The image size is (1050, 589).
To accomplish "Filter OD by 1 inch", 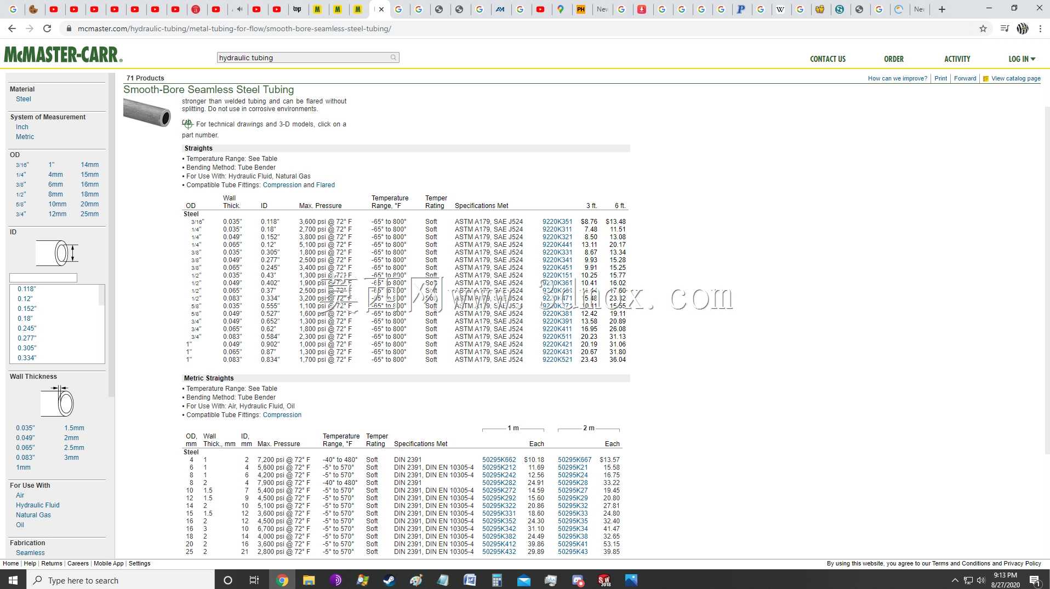I will [x=52, y=165].
